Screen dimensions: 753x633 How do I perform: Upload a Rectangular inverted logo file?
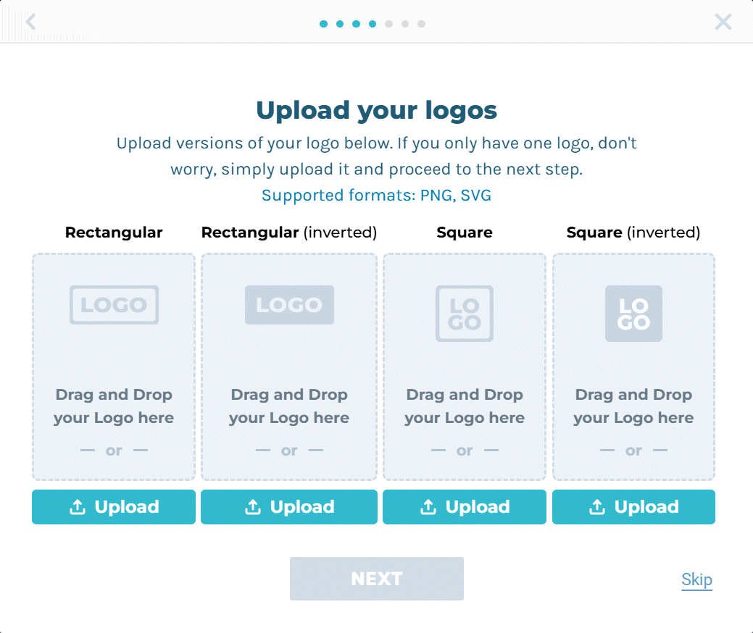(x=289, y=507)
